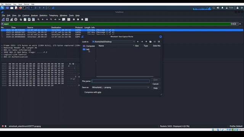Go to previous packet arrow in toolbar
The image size is (244, 137).
[x=43, y=19]
